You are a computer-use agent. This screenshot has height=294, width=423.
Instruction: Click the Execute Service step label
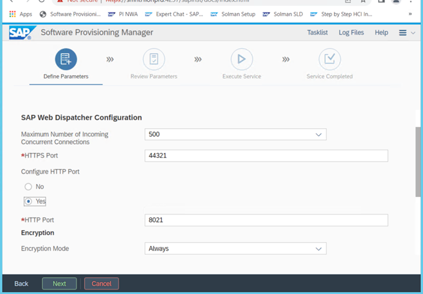[242, 76]
